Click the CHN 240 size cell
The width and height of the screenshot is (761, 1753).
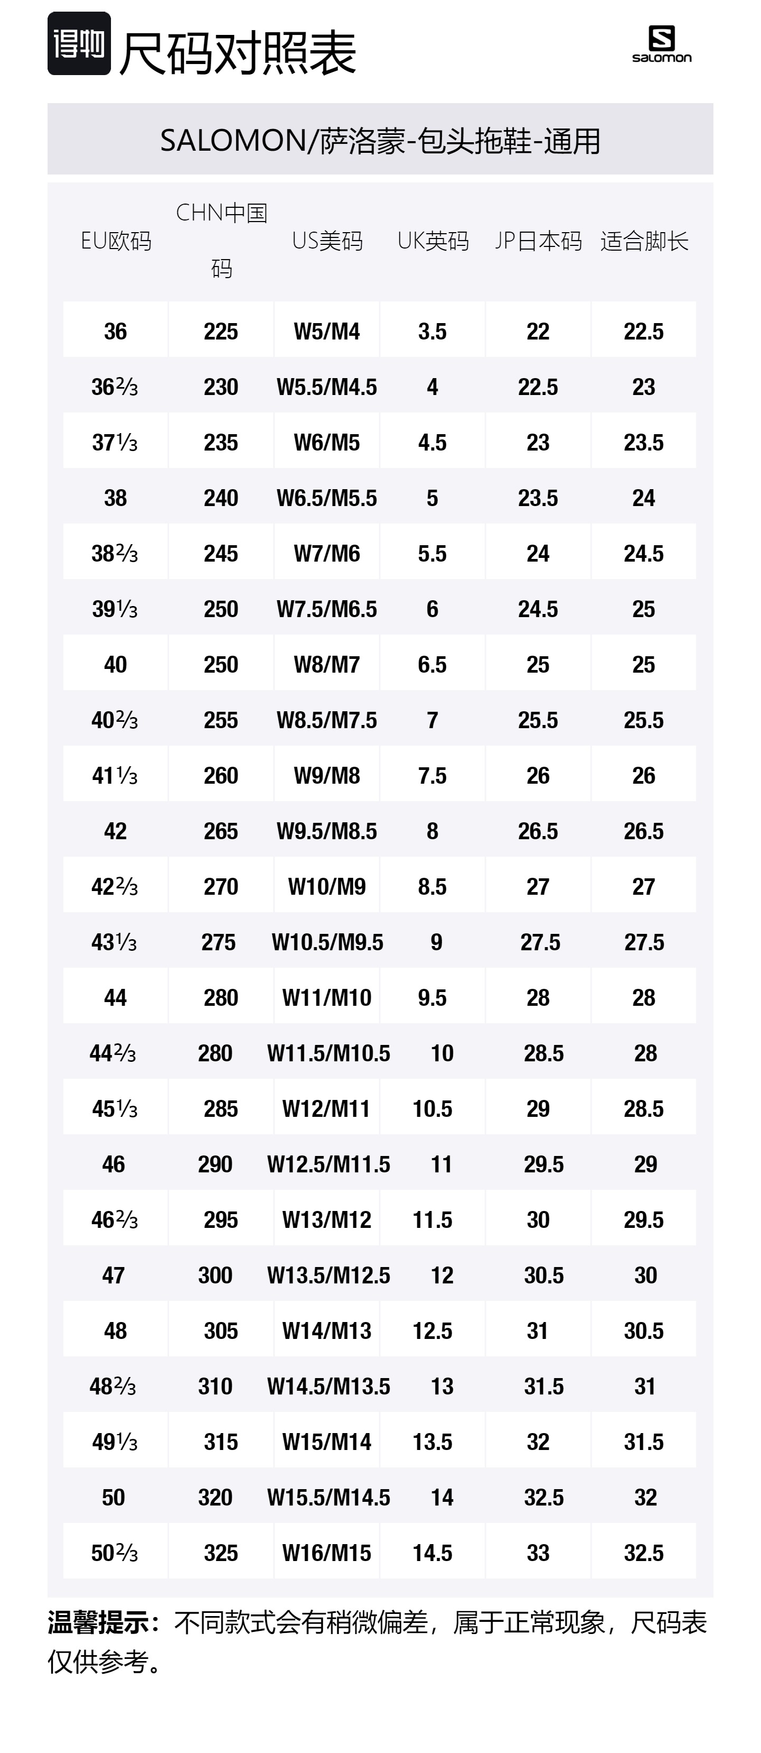pos(221,498)
